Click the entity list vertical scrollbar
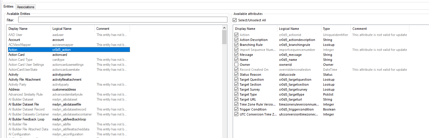Image resolution: width=429 pixels, height=138 pixels. (224, 88)
